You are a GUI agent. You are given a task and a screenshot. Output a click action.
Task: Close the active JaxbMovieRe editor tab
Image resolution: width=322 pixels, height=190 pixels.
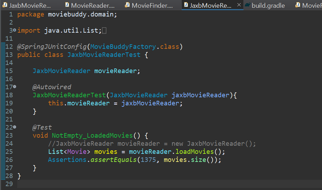(239, 5)
